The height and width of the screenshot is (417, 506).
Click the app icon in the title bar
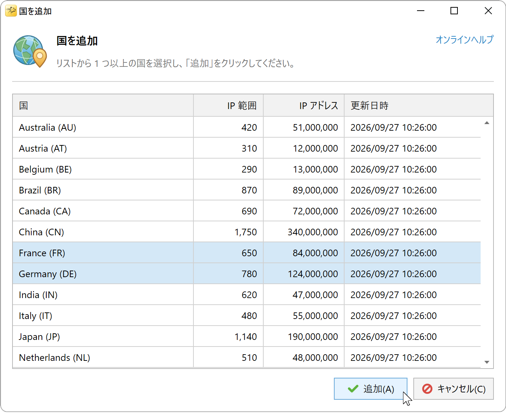tap(11, 11)
